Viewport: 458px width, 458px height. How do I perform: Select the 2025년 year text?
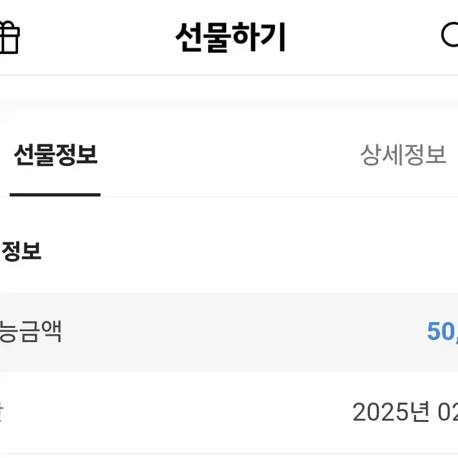pos(391,412)
